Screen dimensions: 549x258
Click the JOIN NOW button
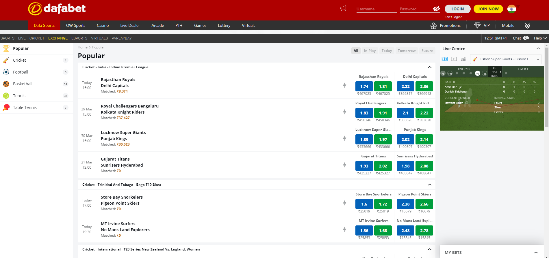coord(488,9)
